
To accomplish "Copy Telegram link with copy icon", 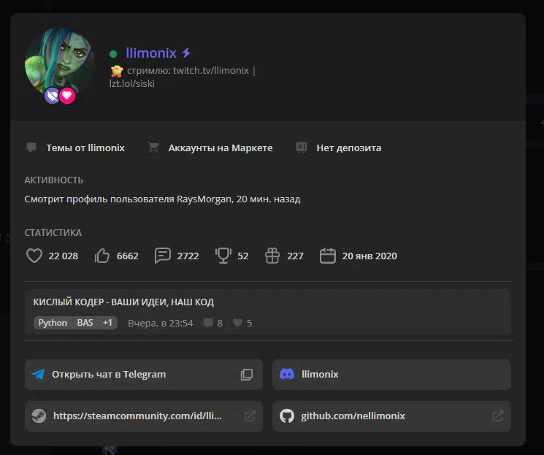I will coord(247,375).
